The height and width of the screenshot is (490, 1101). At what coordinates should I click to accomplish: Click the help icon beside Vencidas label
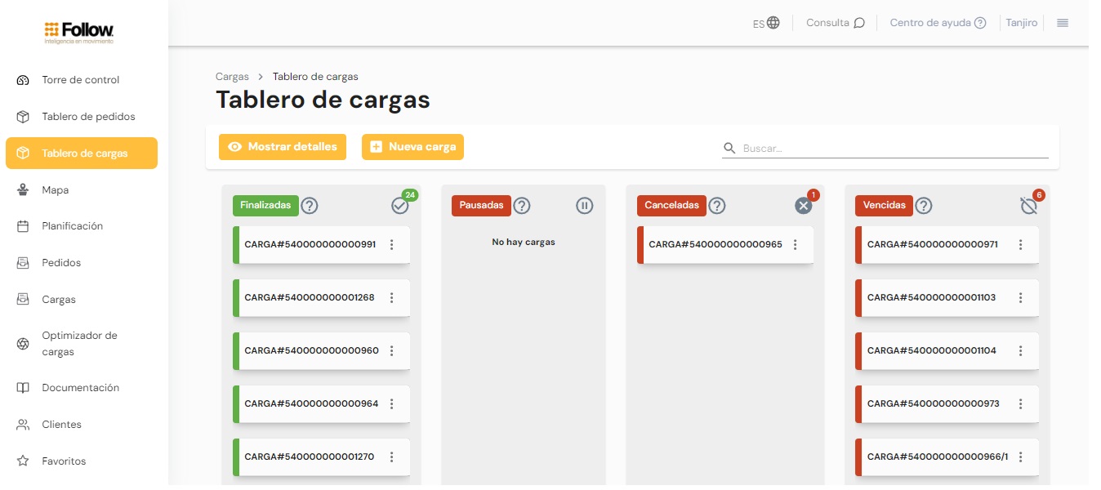923,206
